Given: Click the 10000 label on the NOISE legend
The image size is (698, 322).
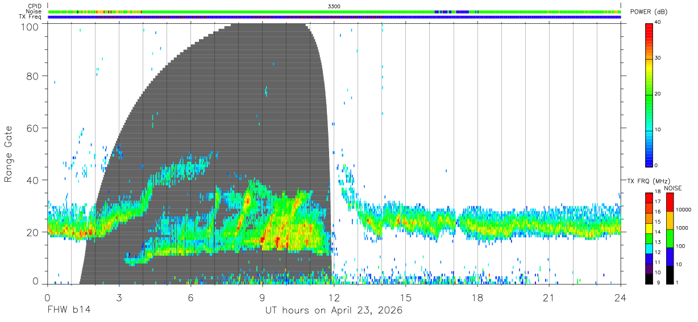Looking at the screenshot, I should [683, 210].
